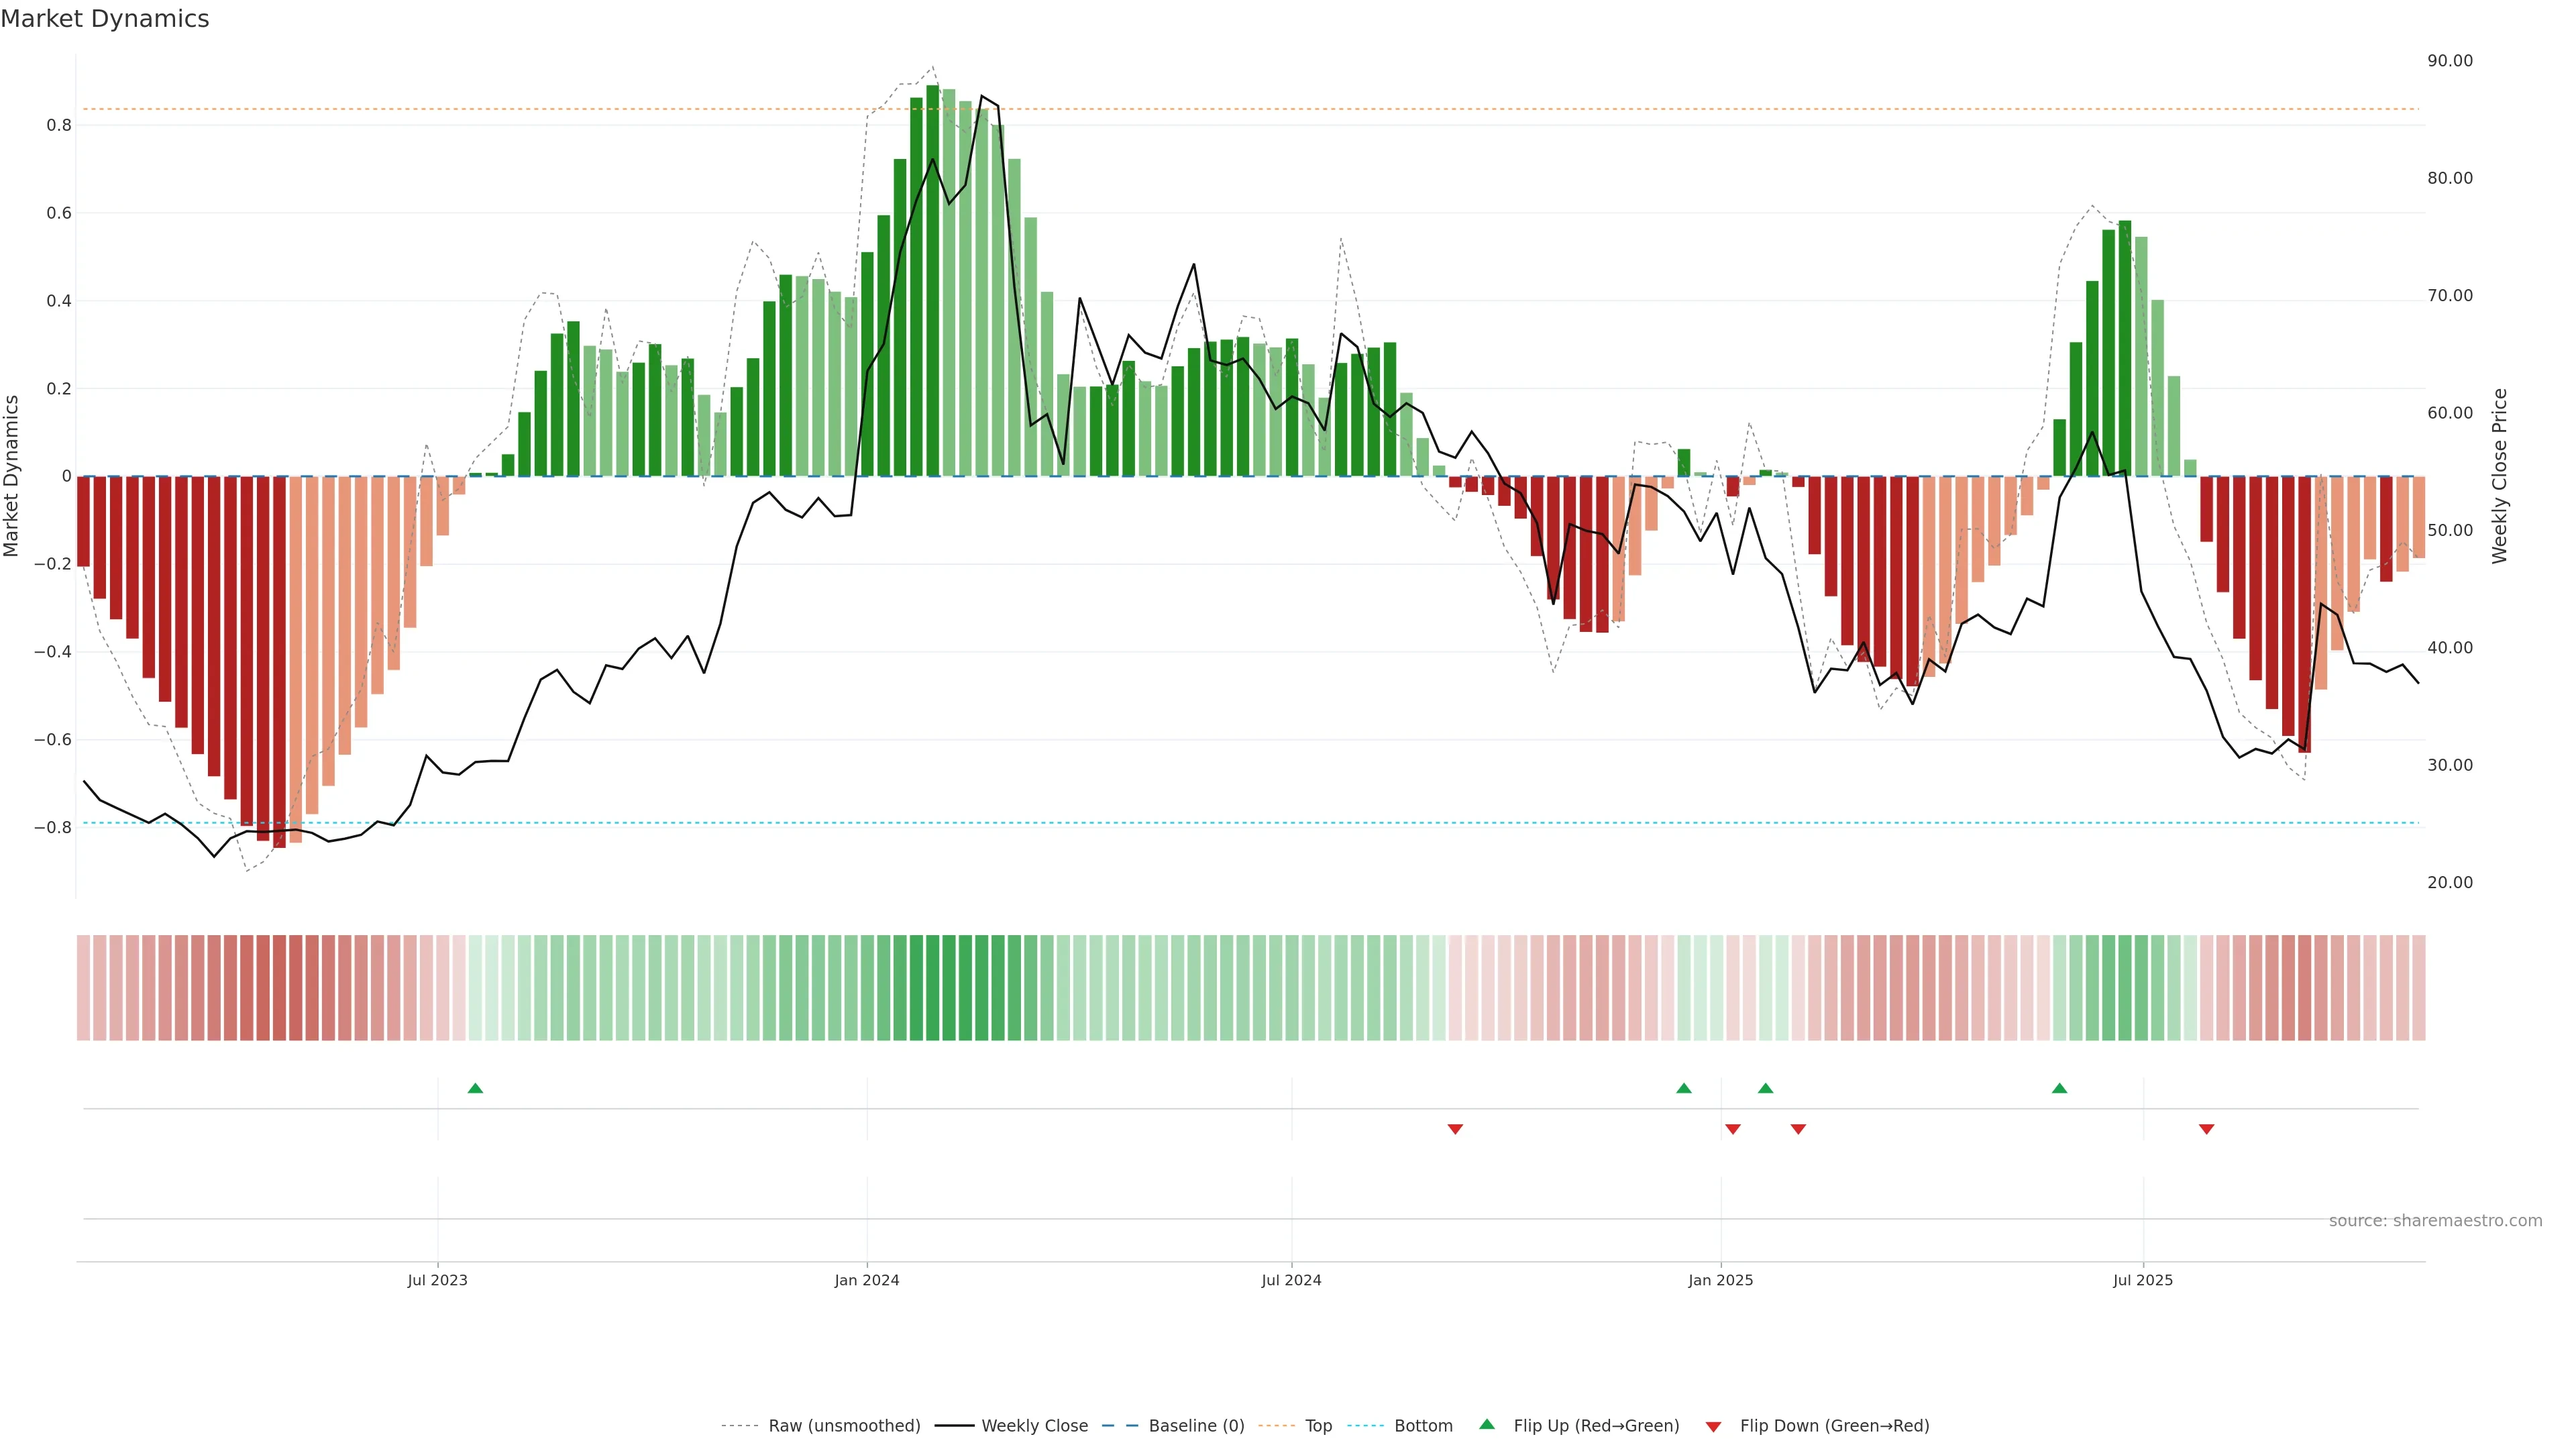Click the red triangle icon in the legend
The height and width of the screenshot is (1449, 2576).
[1713, 1426]
